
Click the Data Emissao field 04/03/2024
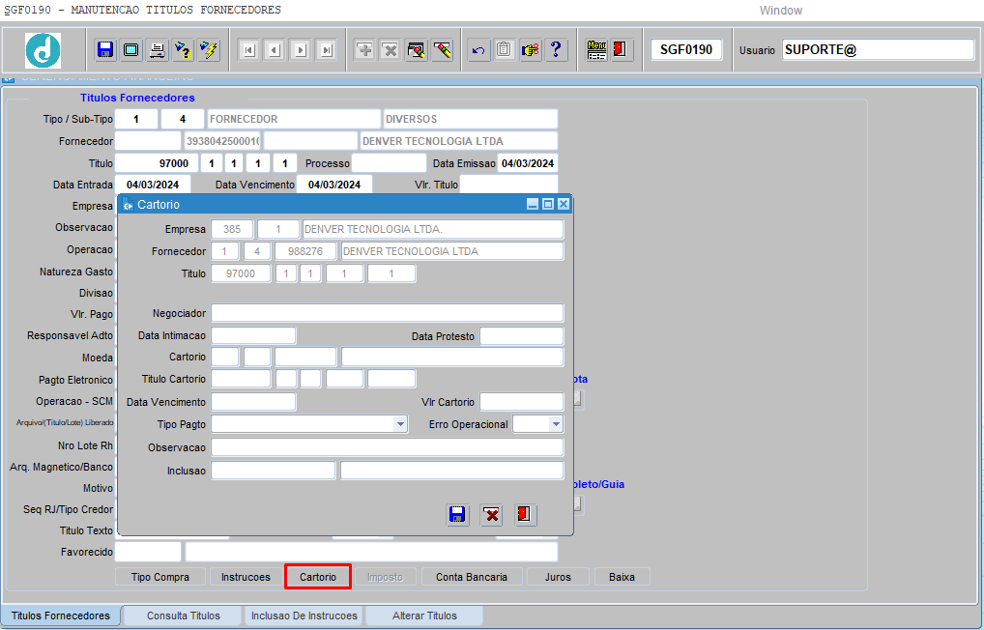(527, 163)
